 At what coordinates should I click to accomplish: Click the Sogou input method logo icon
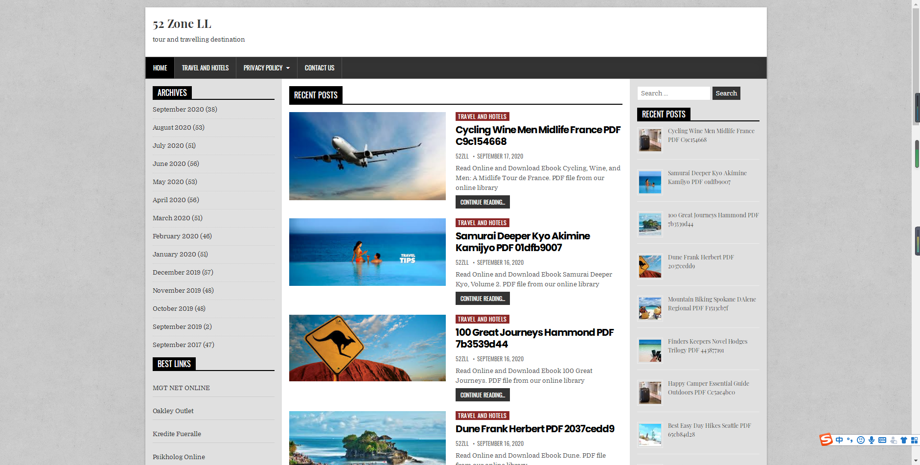[x=826, y=440]
